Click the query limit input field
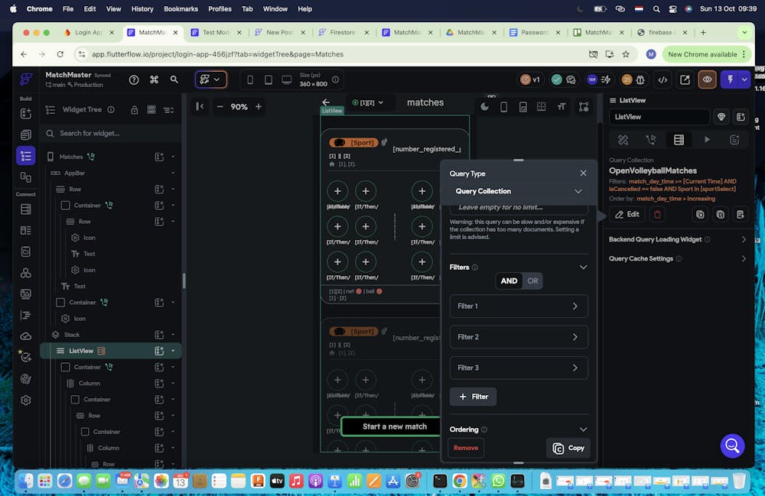The image size is (765, 496). [x=518, y=208]
